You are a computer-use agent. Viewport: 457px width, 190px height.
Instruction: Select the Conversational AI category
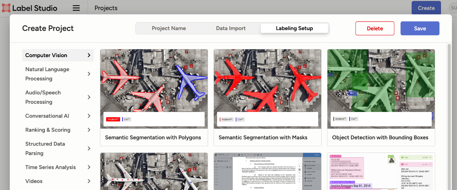[x=58, y=116]
